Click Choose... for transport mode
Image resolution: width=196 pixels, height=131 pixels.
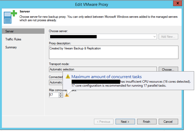coord(168,69)
